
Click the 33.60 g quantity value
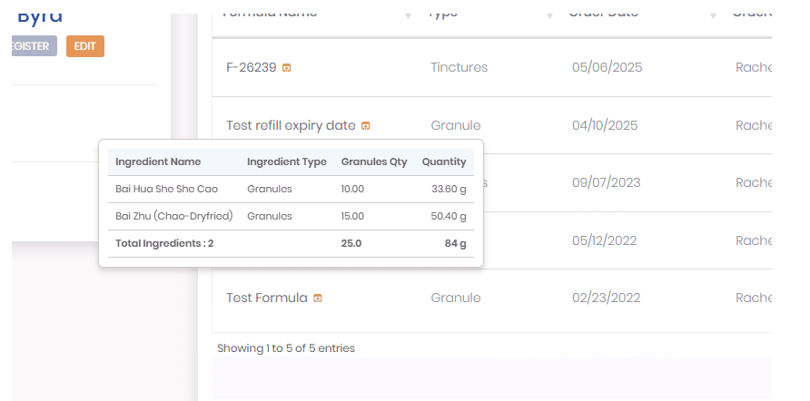449,189
